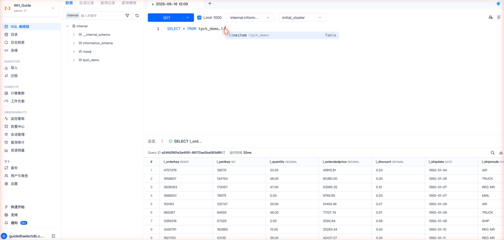Add a new editor tab with plus
This screenshot has width=504, height=240.
tap(210, 4)
